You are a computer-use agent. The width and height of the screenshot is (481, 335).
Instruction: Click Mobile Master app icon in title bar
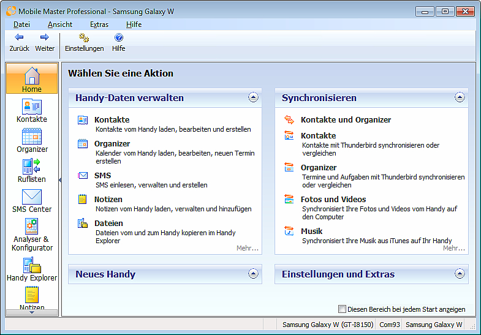(11, 11)
